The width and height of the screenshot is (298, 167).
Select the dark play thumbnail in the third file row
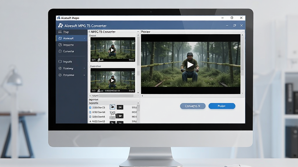(120, 116)
